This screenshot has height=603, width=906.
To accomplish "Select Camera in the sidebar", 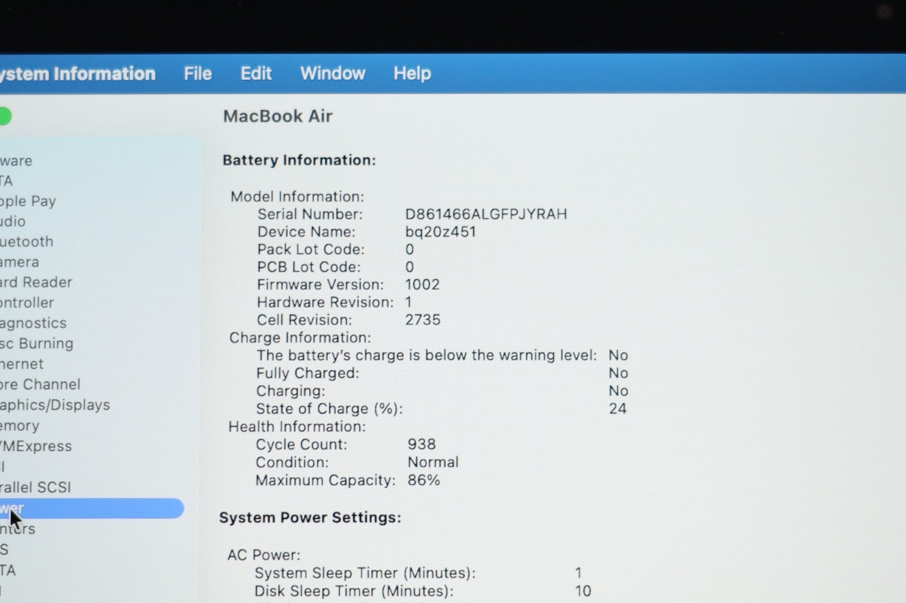I will click(20, 262).
